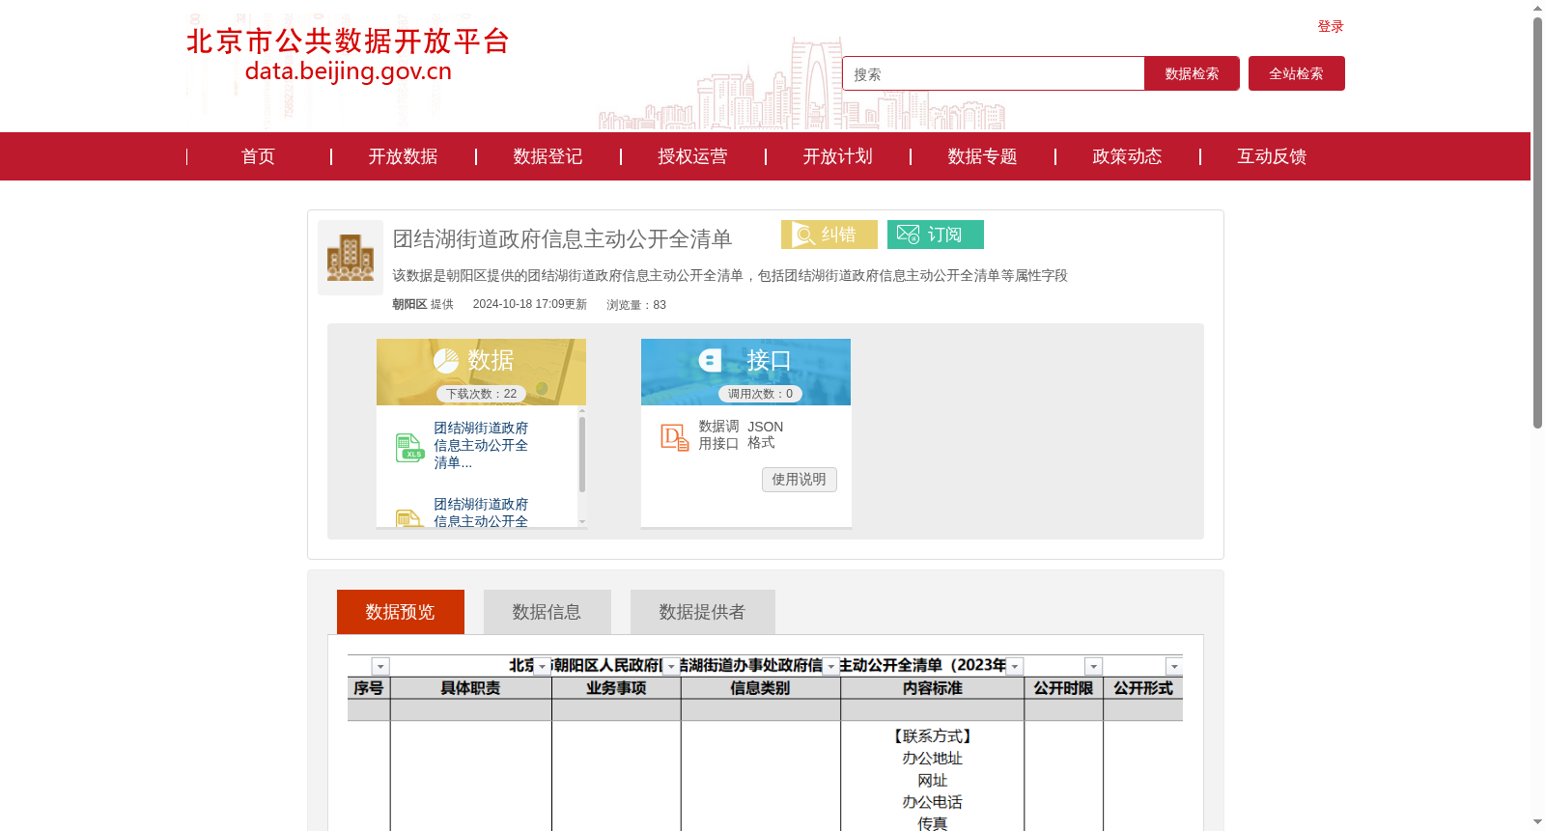
Task: Click the 数据 card header banner
Action: (x=481, y=372)
